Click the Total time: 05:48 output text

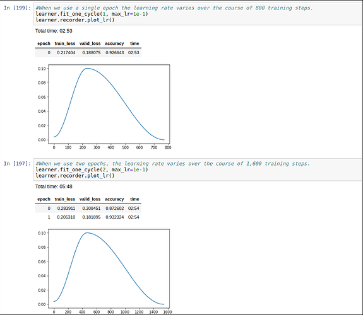[x=54, y=186]
